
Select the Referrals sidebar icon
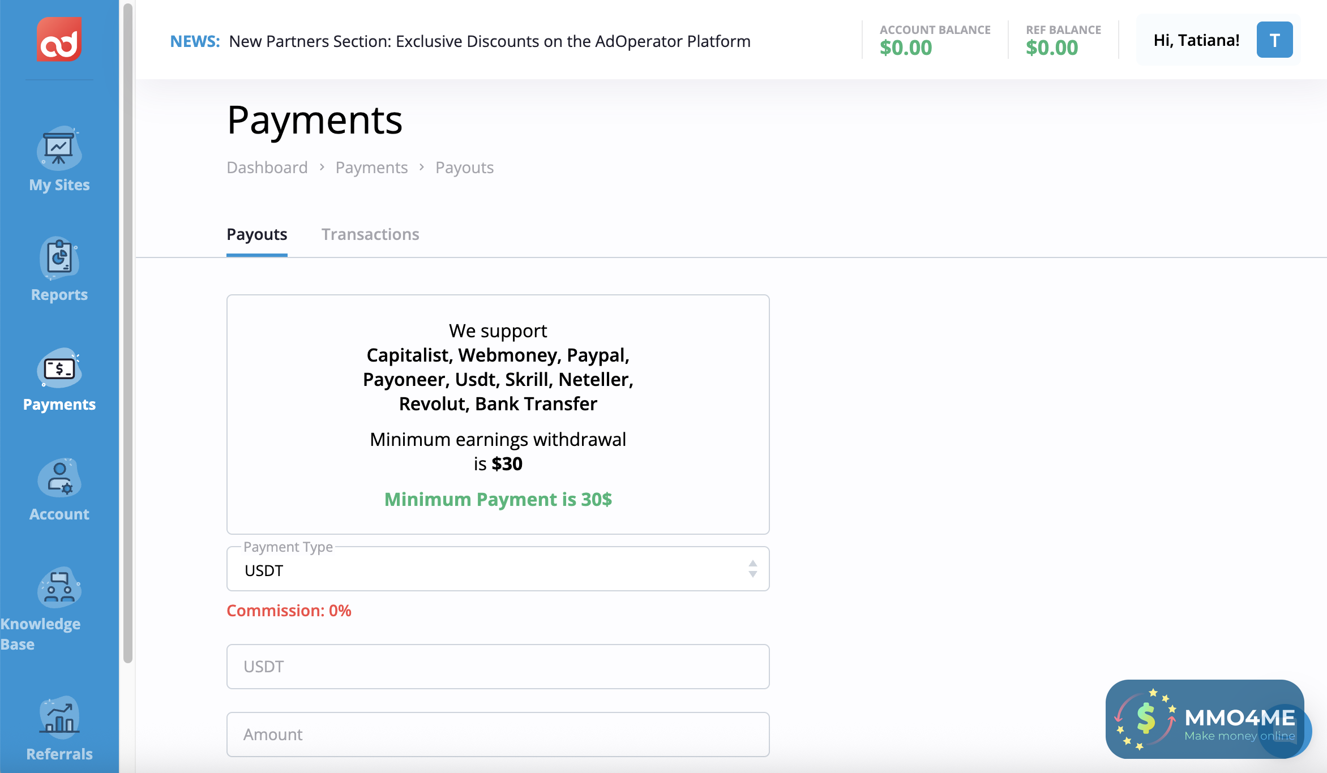coord(59,718)
